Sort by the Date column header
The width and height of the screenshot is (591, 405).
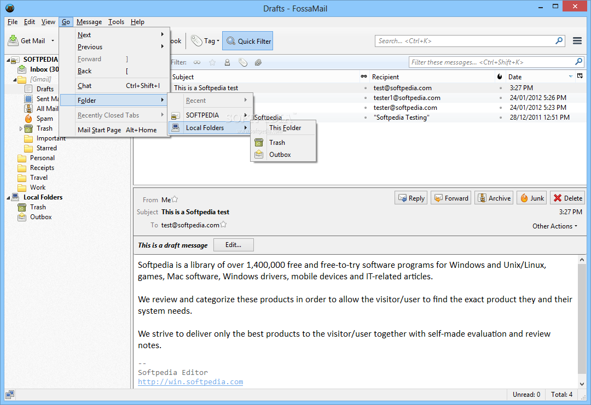coord(540,77)
